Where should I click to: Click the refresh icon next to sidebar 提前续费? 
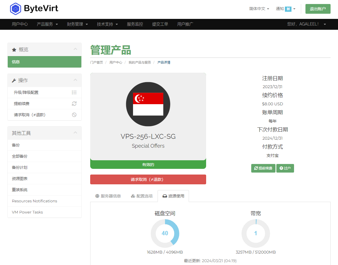click(x=74, y=104)
